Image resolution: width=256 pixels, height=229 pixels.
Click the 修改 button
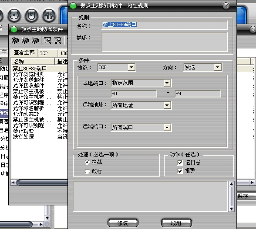coord(123,223)
